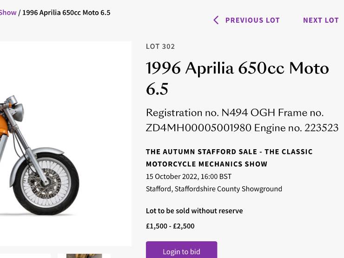Click the Previous Lot chevron arrow icon
Screen dimensions: 344x258
pos(216,20)
